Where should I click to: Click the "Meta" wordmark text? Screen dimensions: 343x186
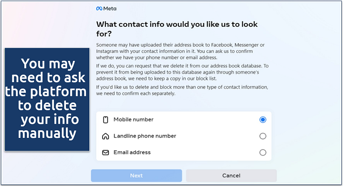(x=110, y=9)
